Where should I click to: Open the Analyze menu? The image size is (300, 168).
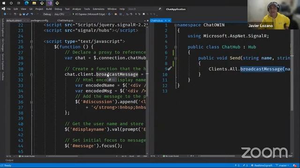[x=77, y=9]
